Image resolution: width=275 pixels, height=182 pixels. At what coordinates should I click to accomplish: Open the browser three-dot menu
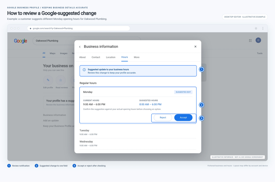coord(263,28)
